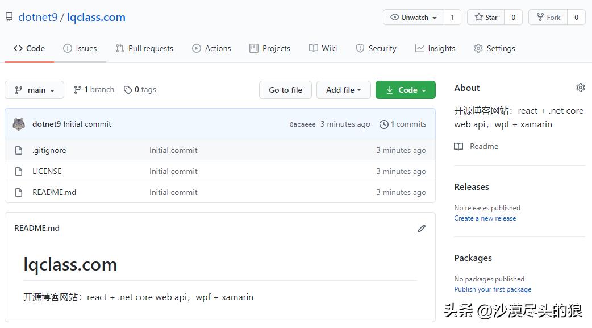The image size is (592, 328).
Task: Switch to the Issues tab
Action: [80, 48]
